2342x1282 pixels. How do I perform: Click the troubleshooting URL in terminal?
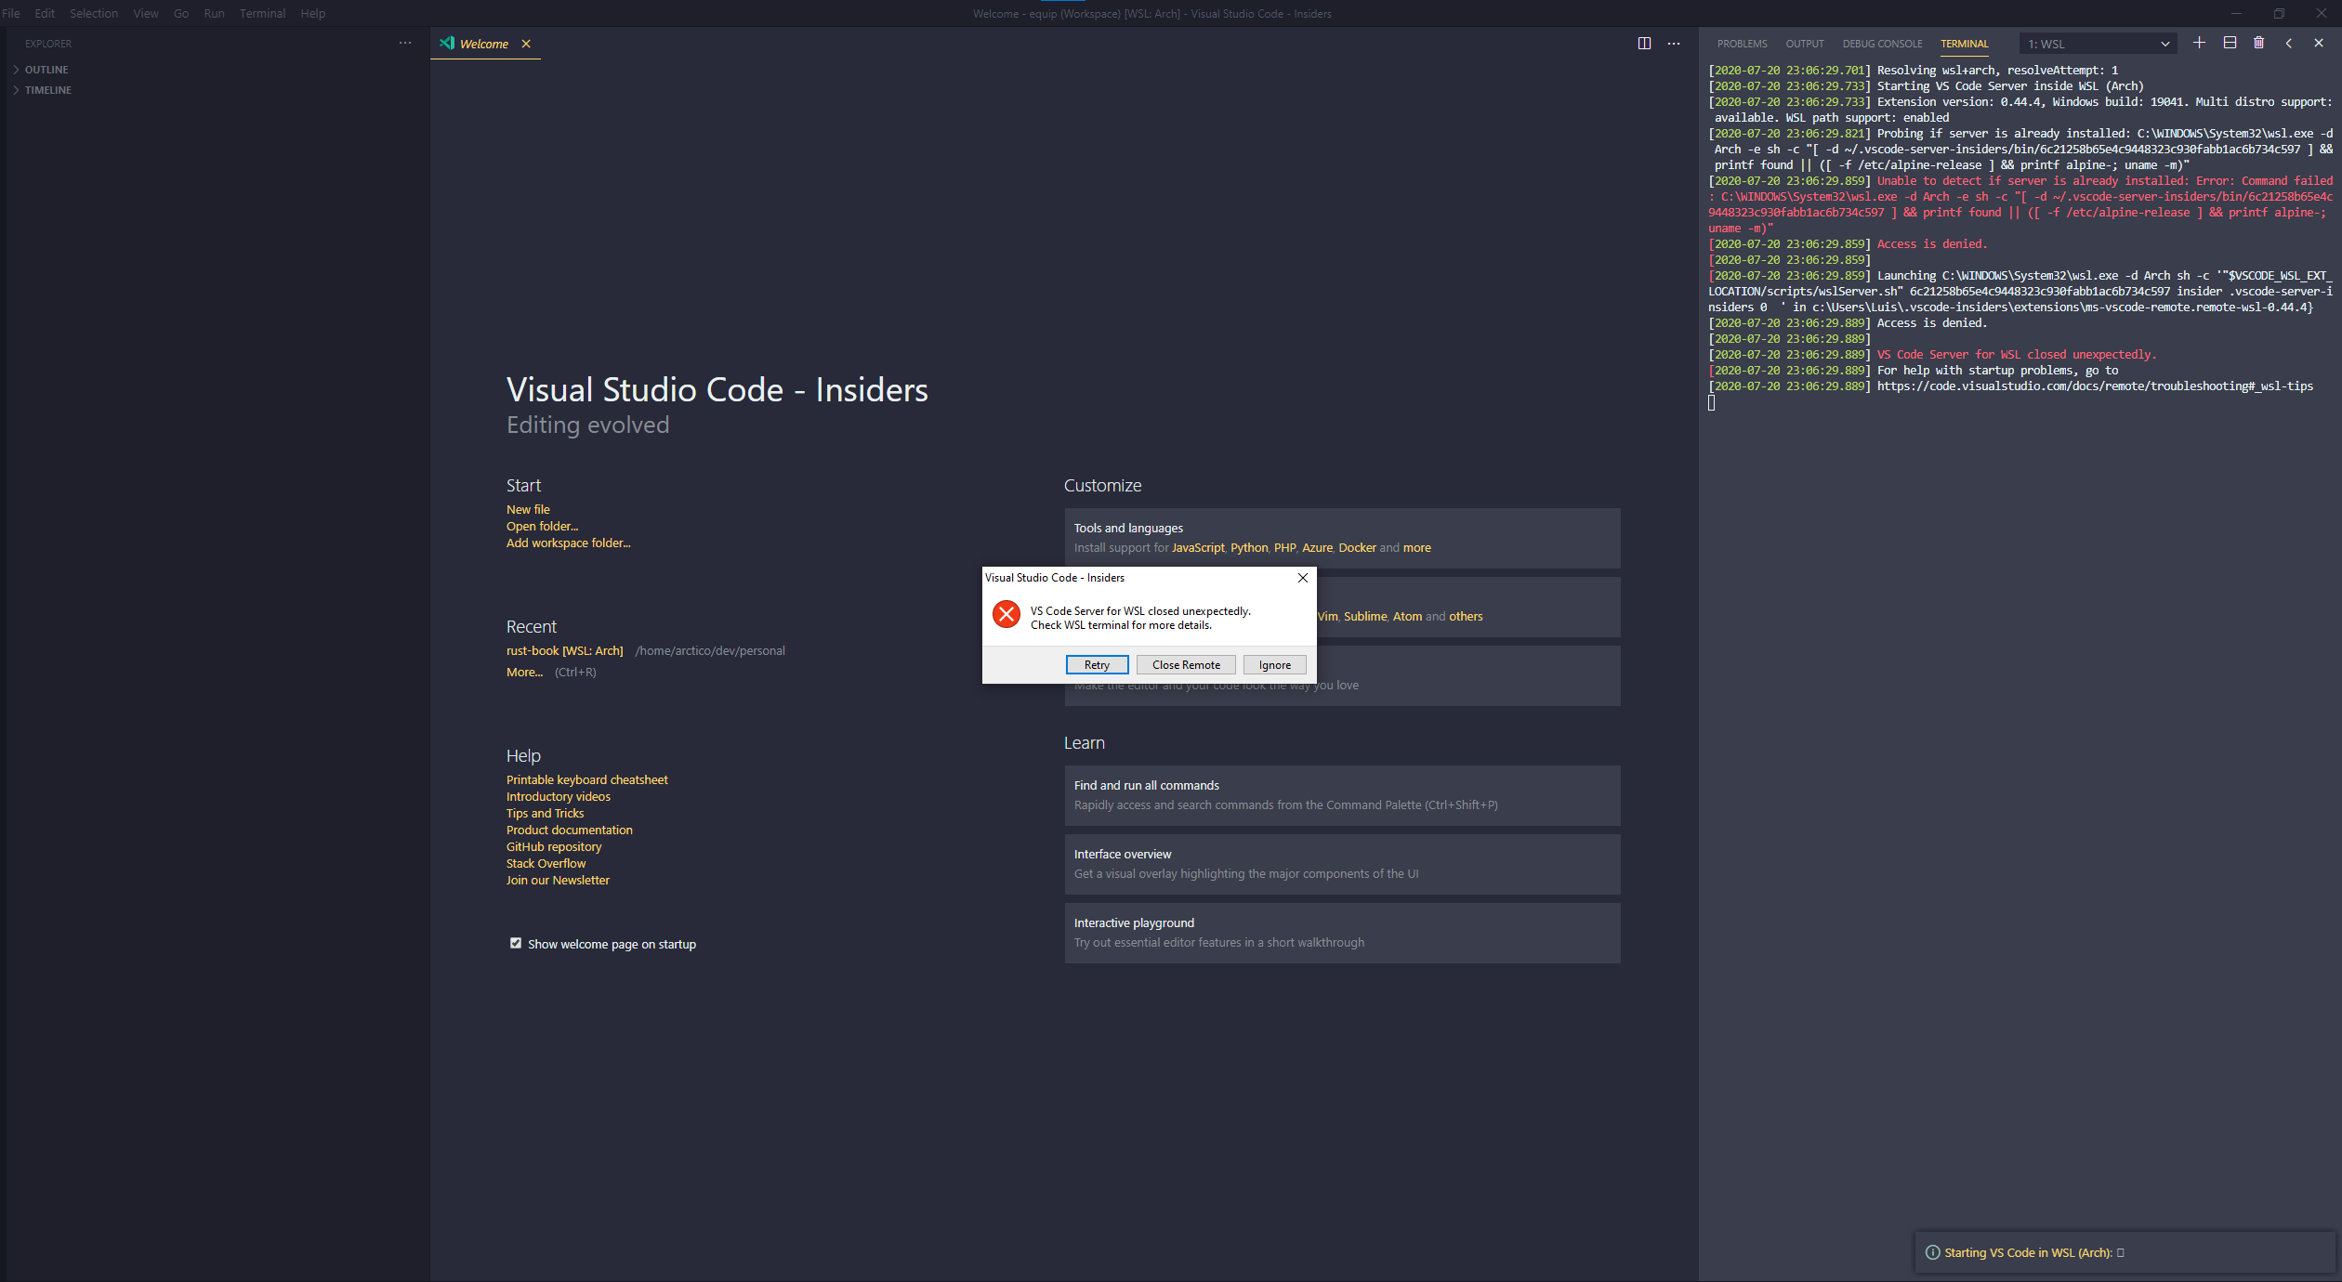2095,386
